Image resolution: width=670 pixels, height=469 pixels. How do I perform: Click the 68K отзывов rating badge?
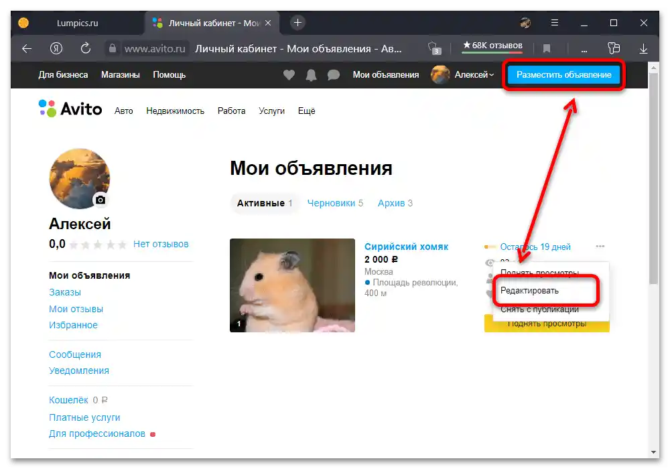pos(492,46)
